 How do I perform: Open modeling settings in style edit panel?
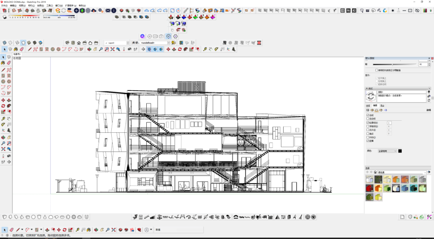tap(385, 110)
